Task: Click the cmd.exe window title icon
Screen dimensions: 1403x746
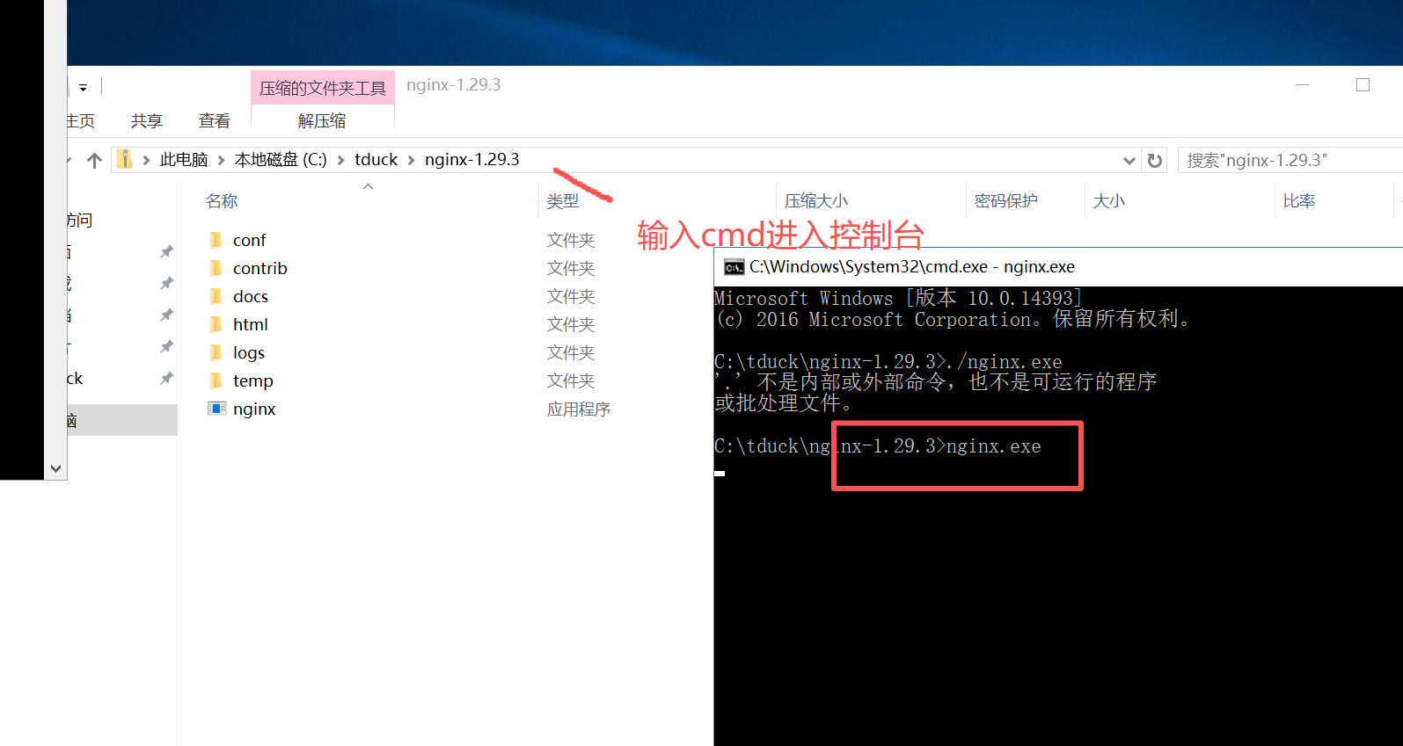Action: 734,267
